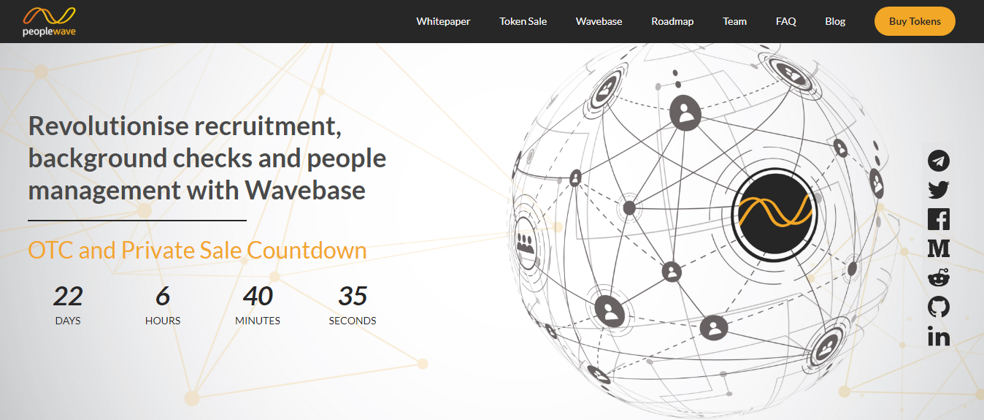This screenshot has width=984, height=420.
Task: Open the Whitepaper menu item
Action: click(x=443, y=21)
